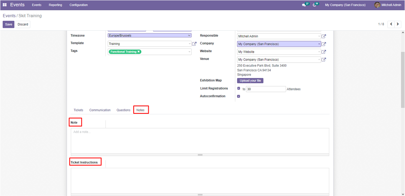
Task: Open external link for Template field
Action: (194, 44)
